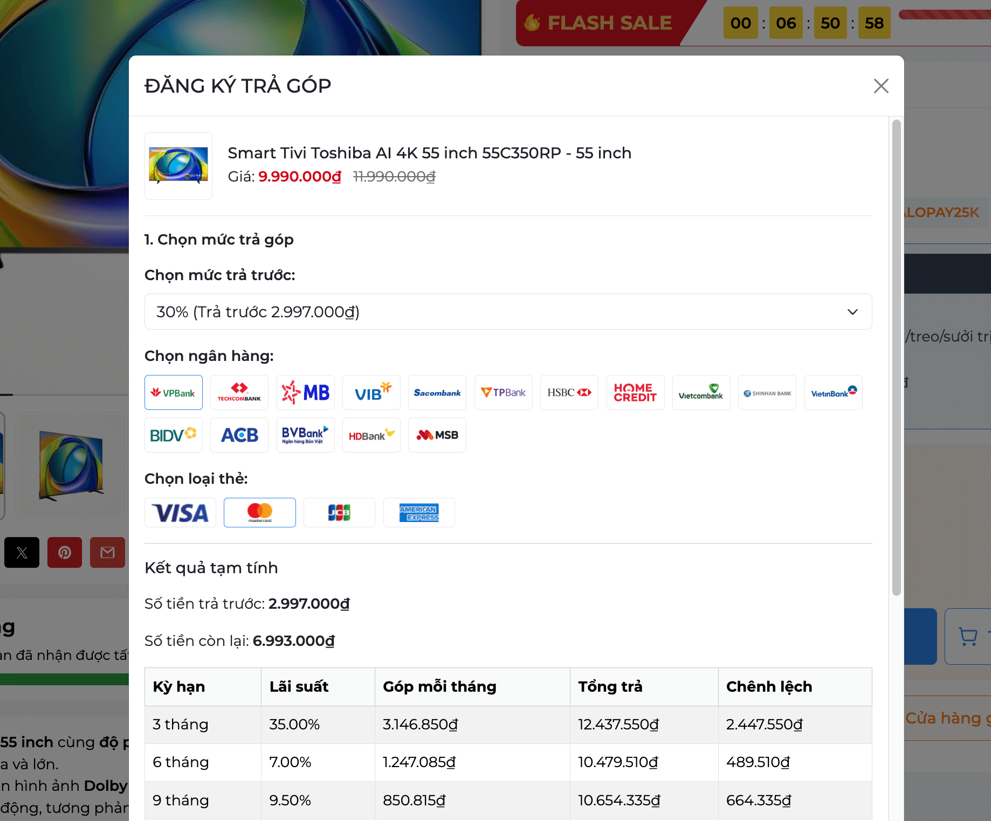The image size is (991, 821).
Task: Choose the Visa card type
Action: click(x=180, y=512)
